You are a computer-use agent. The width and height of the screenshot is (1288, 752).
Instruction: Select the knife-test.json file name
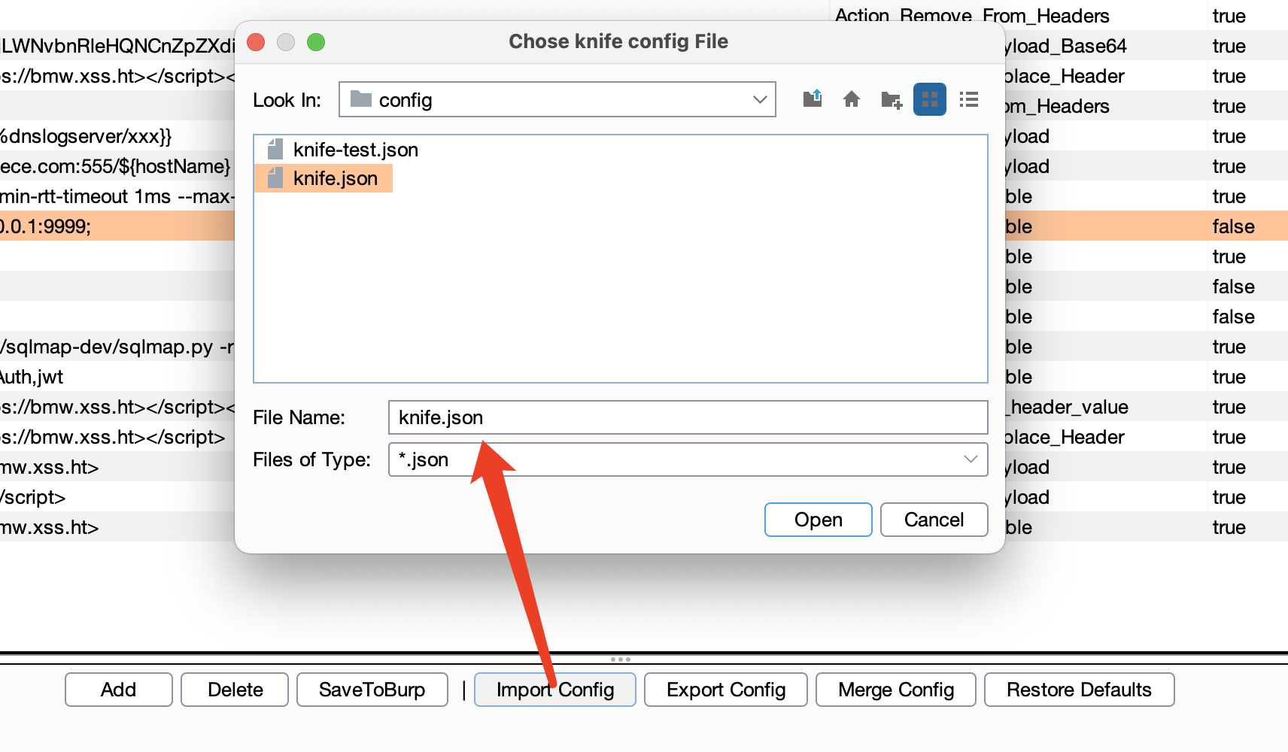pos(356,150)
